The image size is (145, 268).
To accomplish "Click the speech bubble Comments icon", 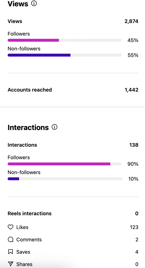I will (10, 239).
